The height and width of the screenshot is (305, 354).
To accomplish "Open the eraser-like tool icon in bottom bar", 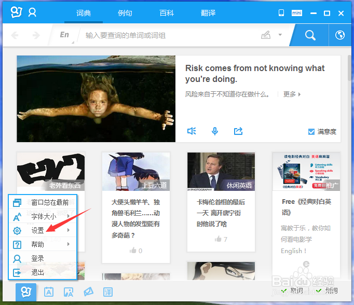I will point(88,292).
